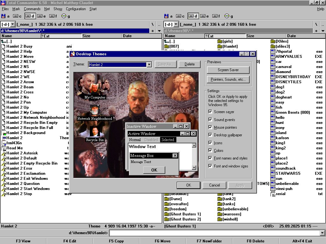Uncheck the Desktop wallpaper option
Viewport: 326px width, 244px height.
point(210,135)
